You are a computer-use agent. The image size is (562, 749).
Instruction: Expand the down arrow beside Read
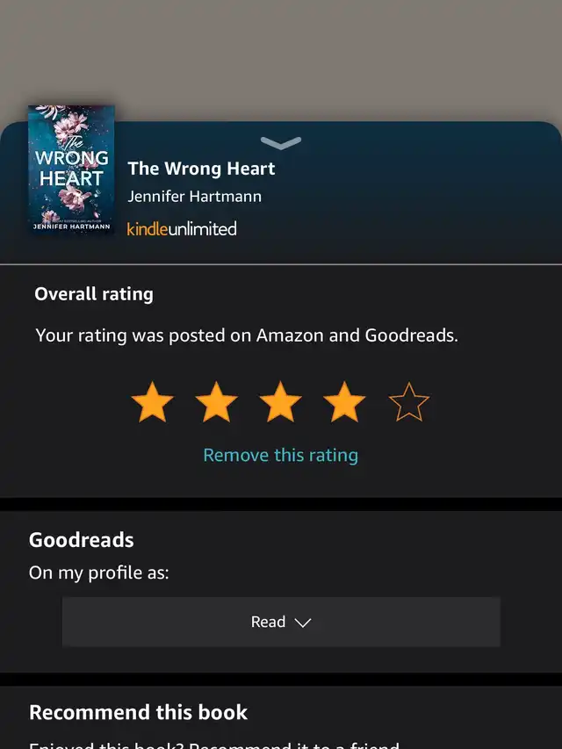click(x=302, y=623)
